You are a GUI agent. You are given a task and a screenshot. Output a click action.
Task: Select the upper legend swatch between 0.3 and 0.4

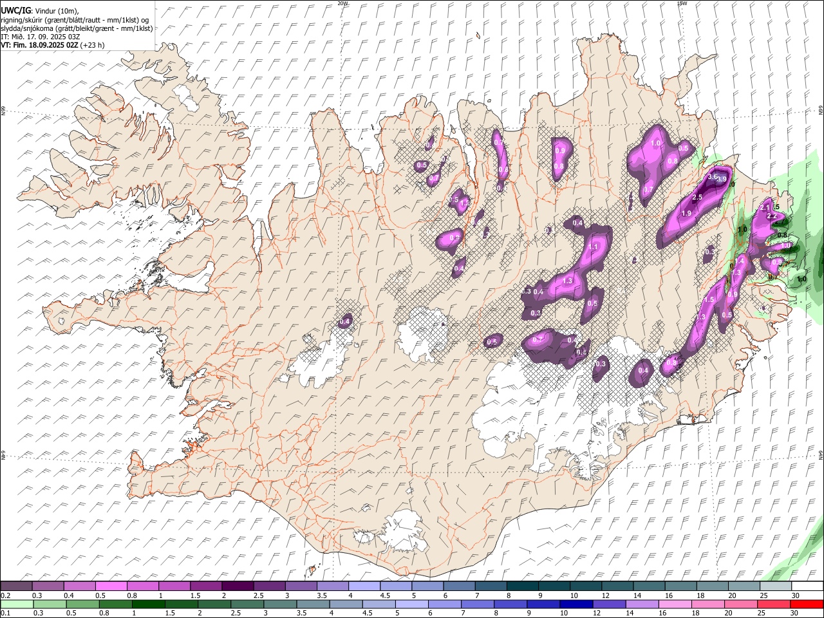coord(48,586)
